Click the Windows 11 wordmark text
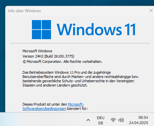The width and height of the screenshot is (154, 126). (x=96, y=29)
